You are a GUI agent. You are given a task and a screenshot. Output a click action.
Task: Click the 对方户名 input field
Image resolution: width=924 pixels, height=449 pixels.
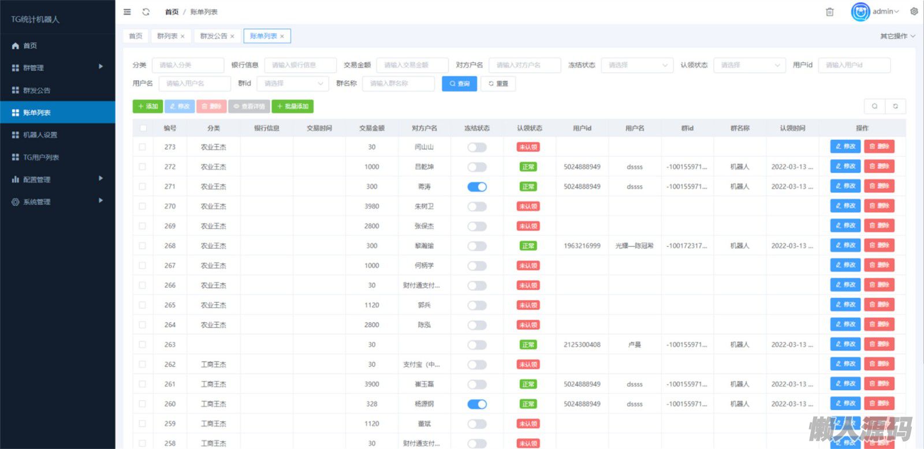524,65
